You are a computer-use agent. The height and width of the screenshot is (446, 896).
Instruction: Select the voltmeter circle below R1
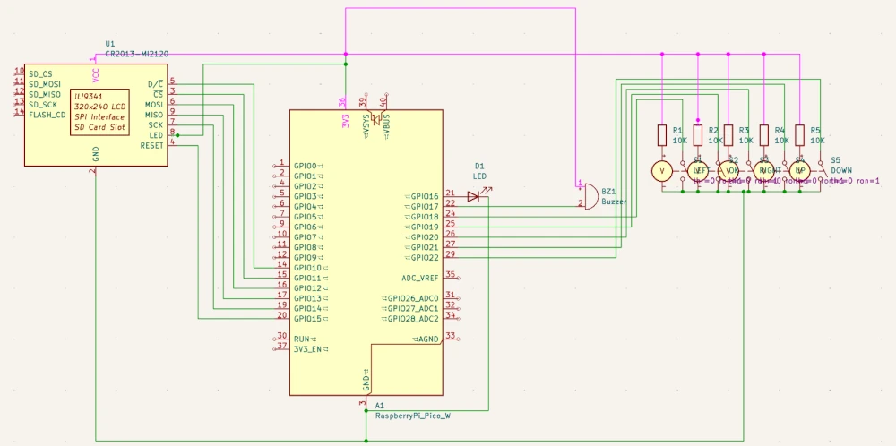point(662,170)
